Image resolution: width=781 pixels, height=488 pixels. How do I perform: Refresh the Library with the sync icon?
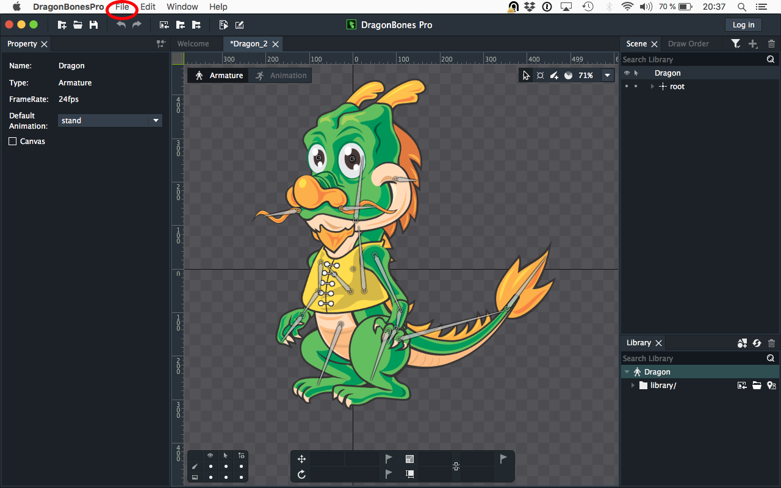click(757, 343)
